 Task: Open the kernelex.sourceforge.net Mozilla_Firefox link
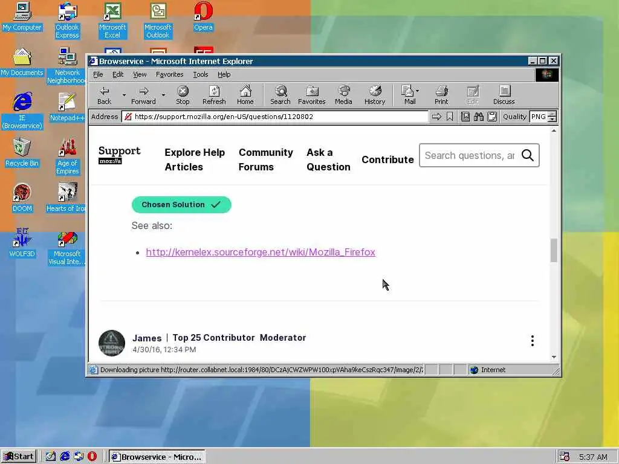[261, 252]
